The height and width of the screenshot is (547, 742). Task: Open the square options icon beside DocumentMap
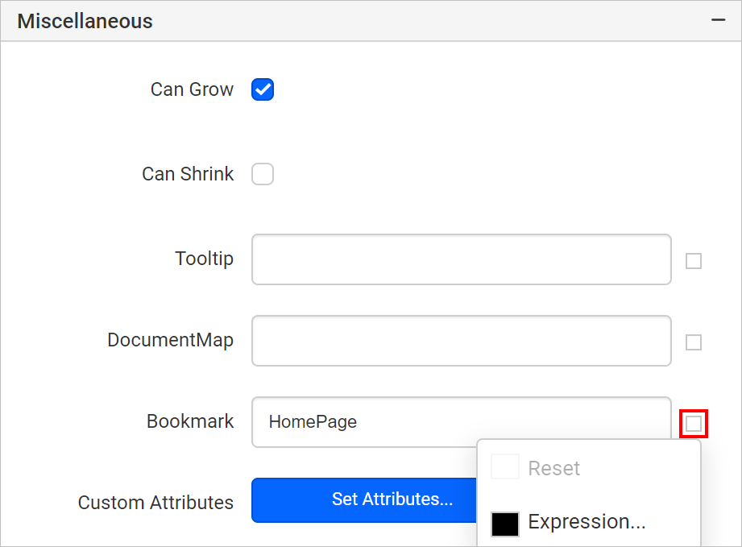[x=694, y=342]
